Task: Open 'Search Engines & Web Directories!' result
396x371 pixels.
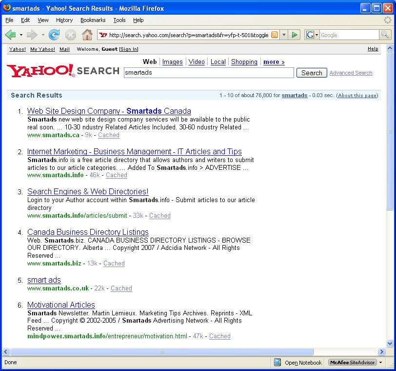Action: point(88,191)
